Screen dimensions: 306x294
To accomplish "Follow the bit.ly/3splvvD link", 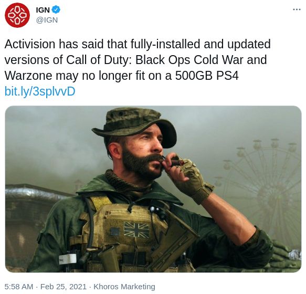I will [x=40, y=91].
